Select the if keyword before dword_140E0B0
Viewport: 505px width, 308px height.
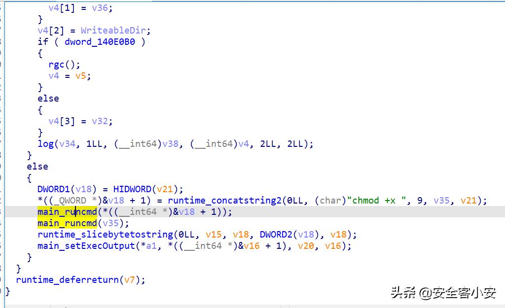click(43, 42)
